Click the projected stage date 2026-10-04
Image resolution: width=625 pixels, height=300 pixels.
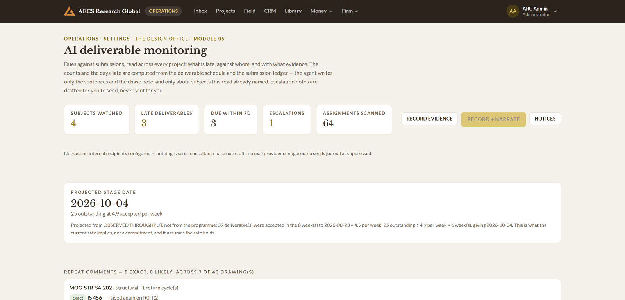(x=100, y=203)
